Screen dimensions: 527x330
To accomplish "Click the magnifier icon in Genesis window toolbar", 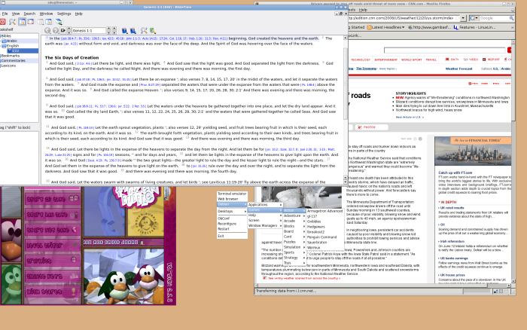I will pyautogui.click(x=144, y=31).
